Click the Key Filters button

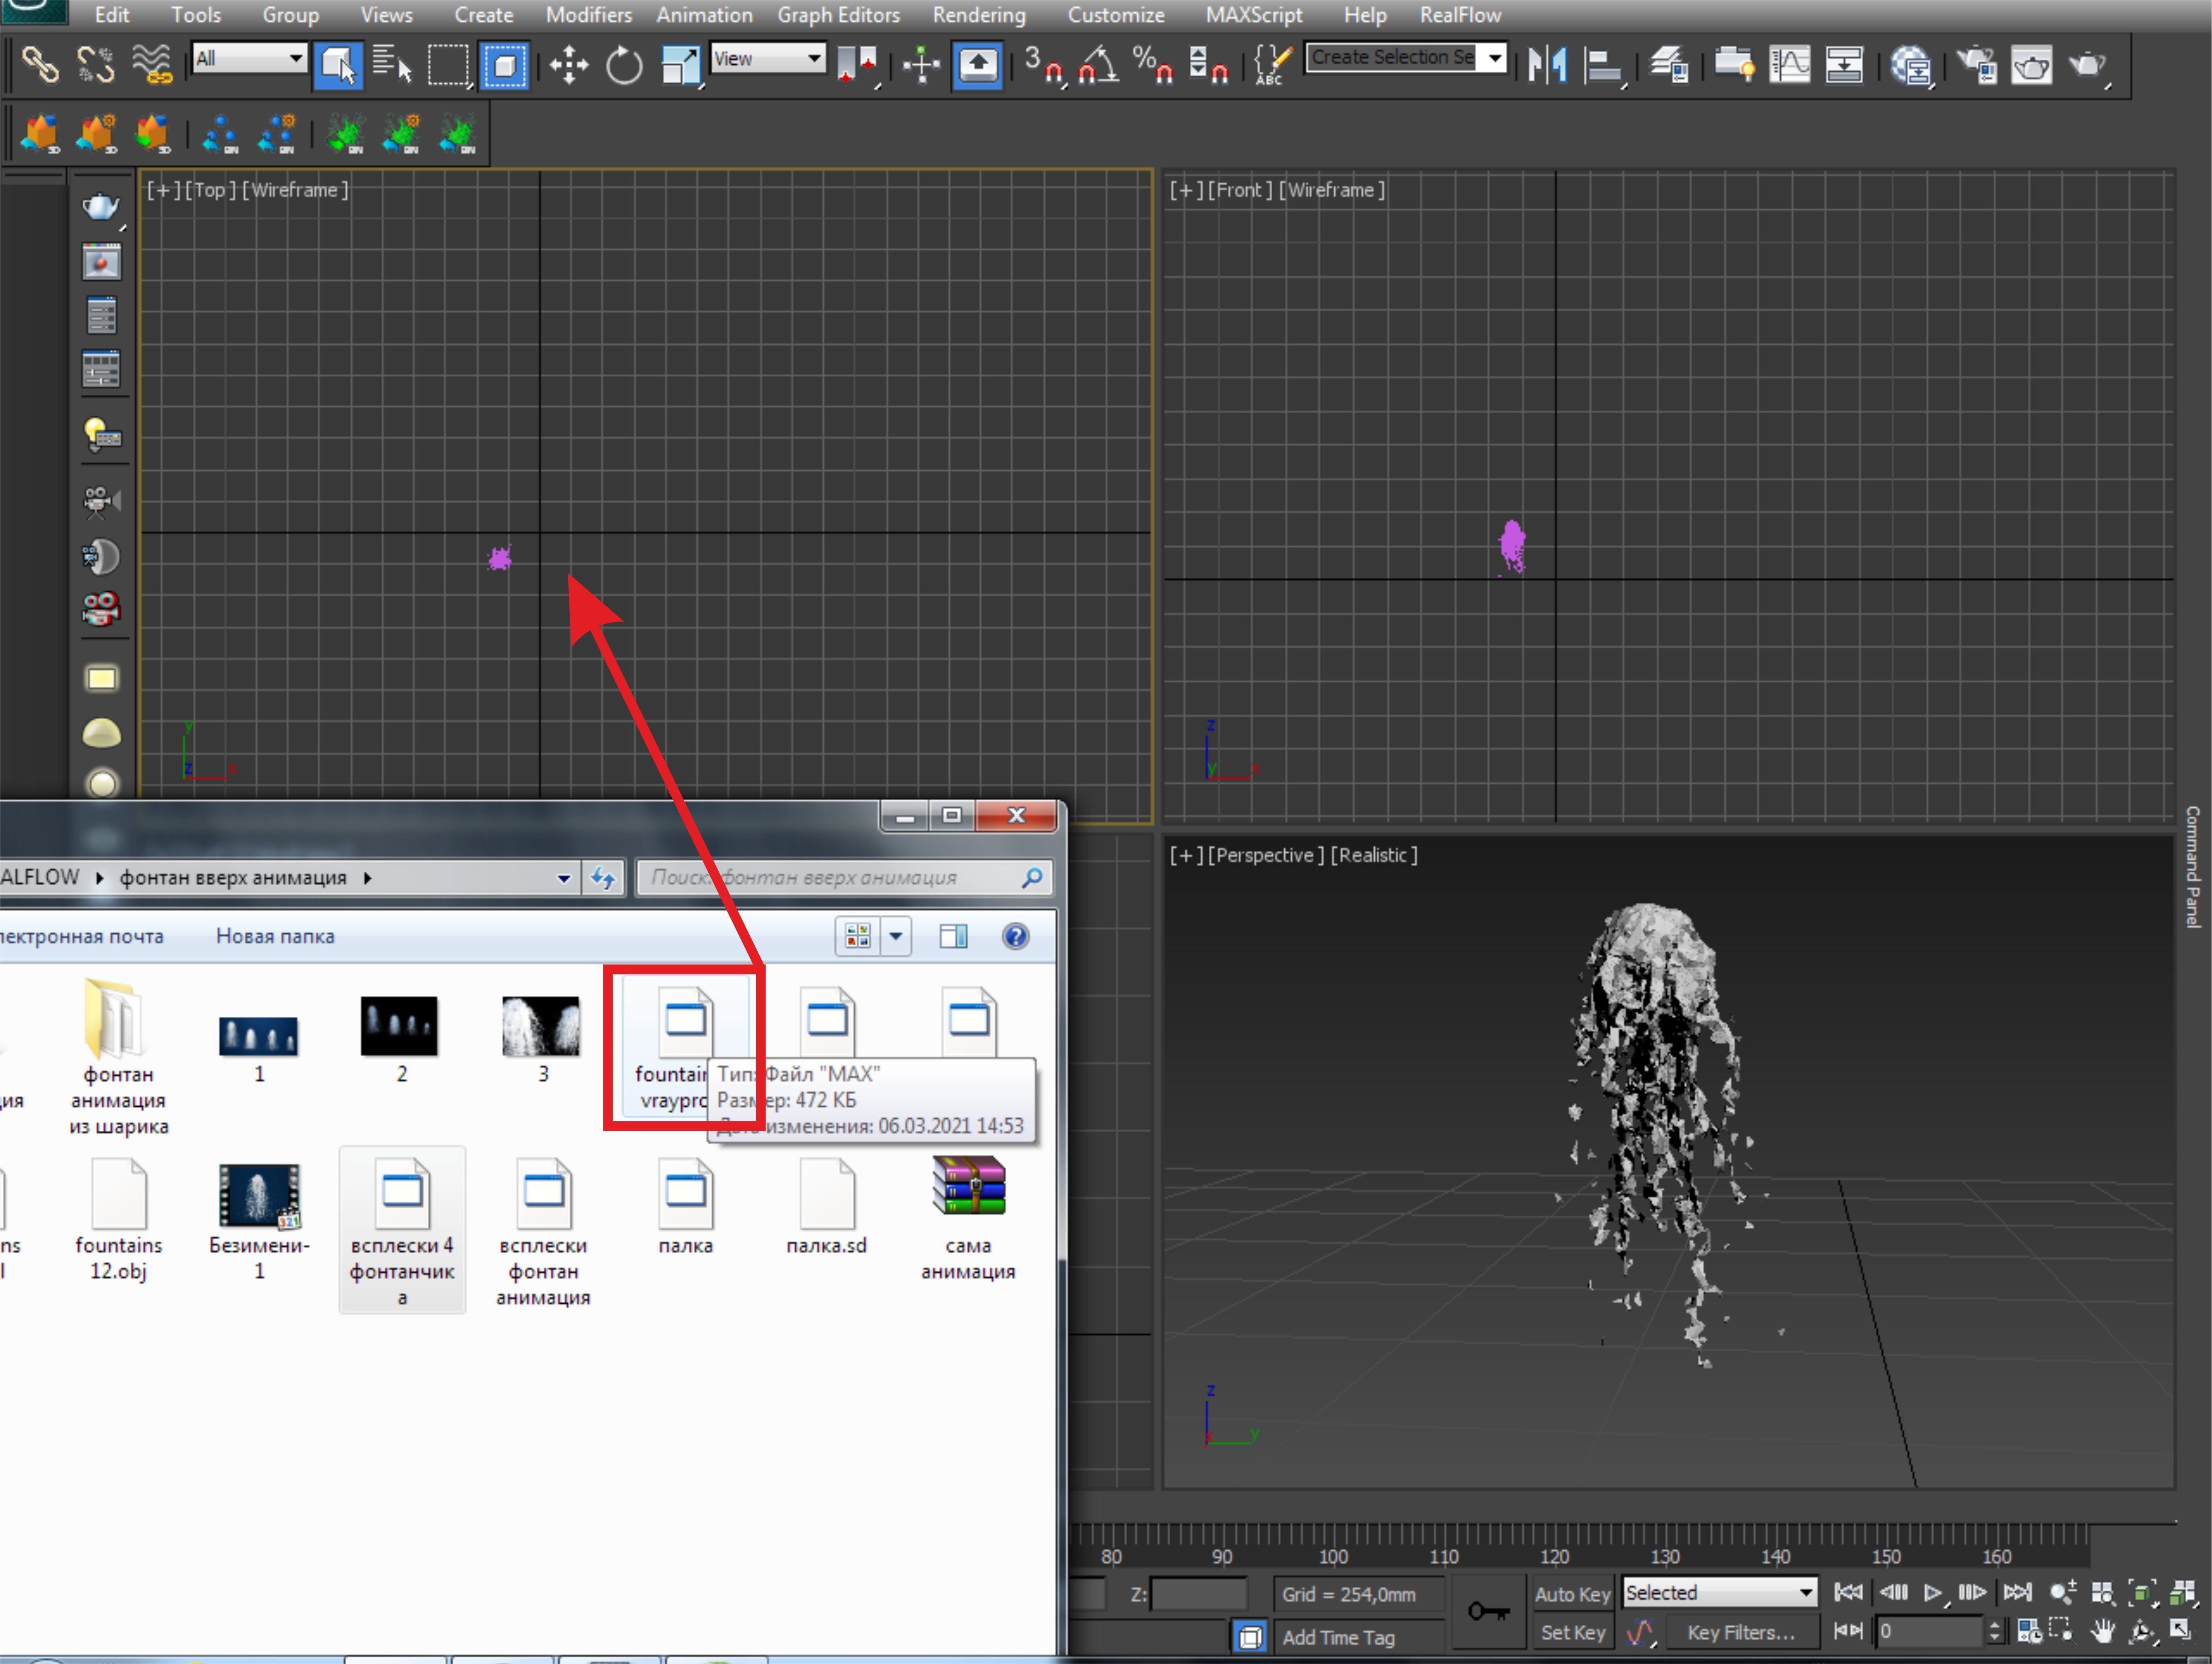click(x=1740, y=1633)
